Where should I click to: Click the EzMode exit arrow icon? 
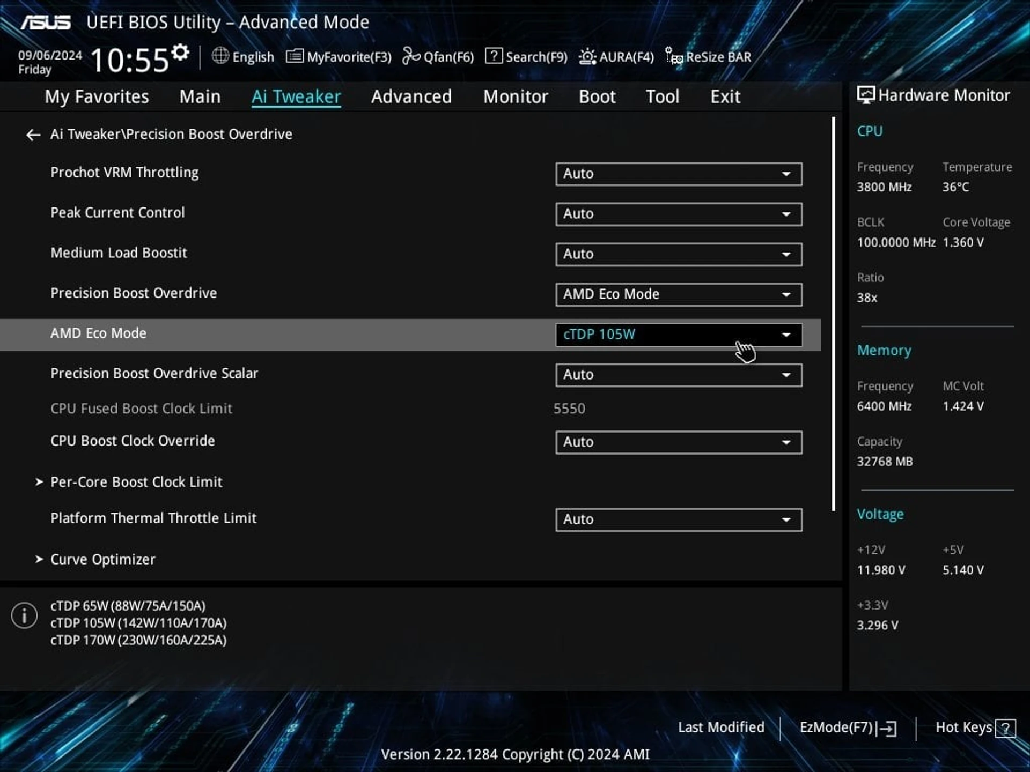coord(887,729)
